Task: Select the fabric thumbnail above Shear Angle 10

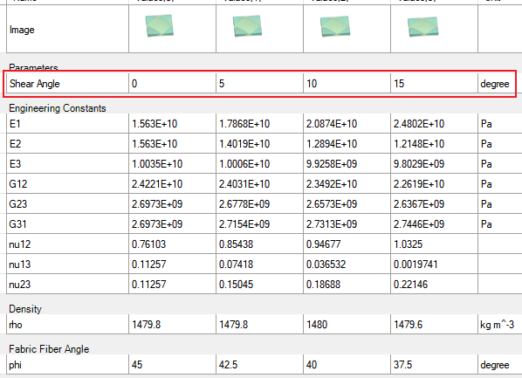Action: [335, 26]
